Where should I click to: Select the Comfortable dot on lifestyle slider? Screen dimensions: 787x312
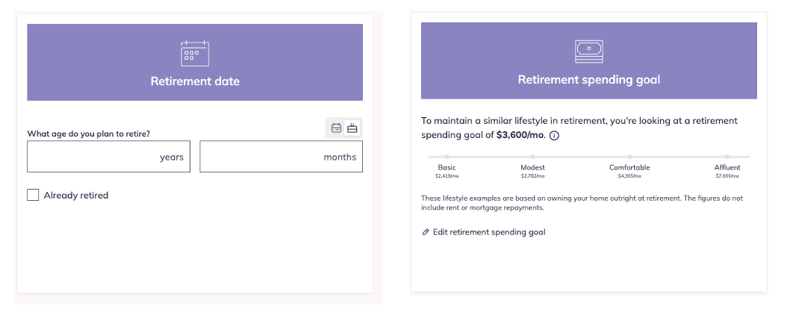pyautogui.click(x=629, y=157)
